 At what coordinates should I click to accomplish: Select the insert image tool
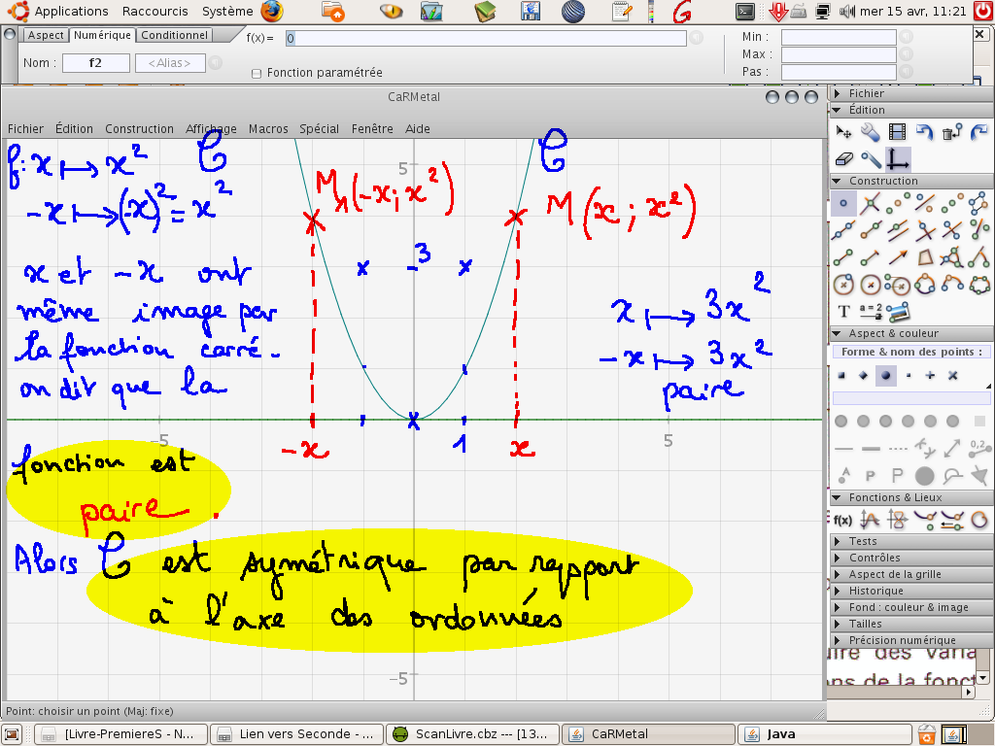[898, 312]
